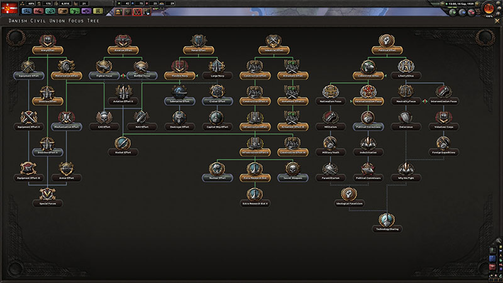
Task: Choose the Collectivist Ethos focus
Action: 368,70
